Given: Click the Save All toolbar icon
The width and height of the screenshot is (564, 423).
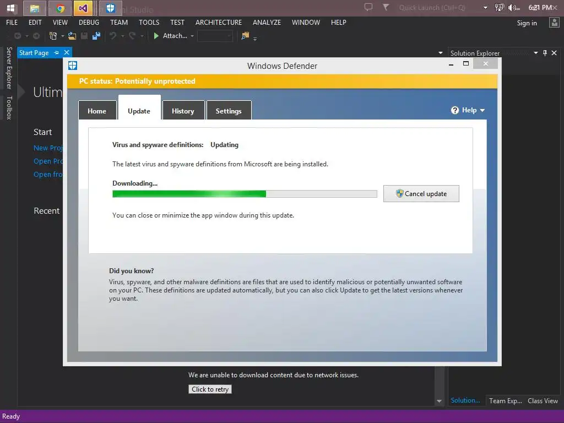Looking at the screenshot, I should tap(96, 36).
